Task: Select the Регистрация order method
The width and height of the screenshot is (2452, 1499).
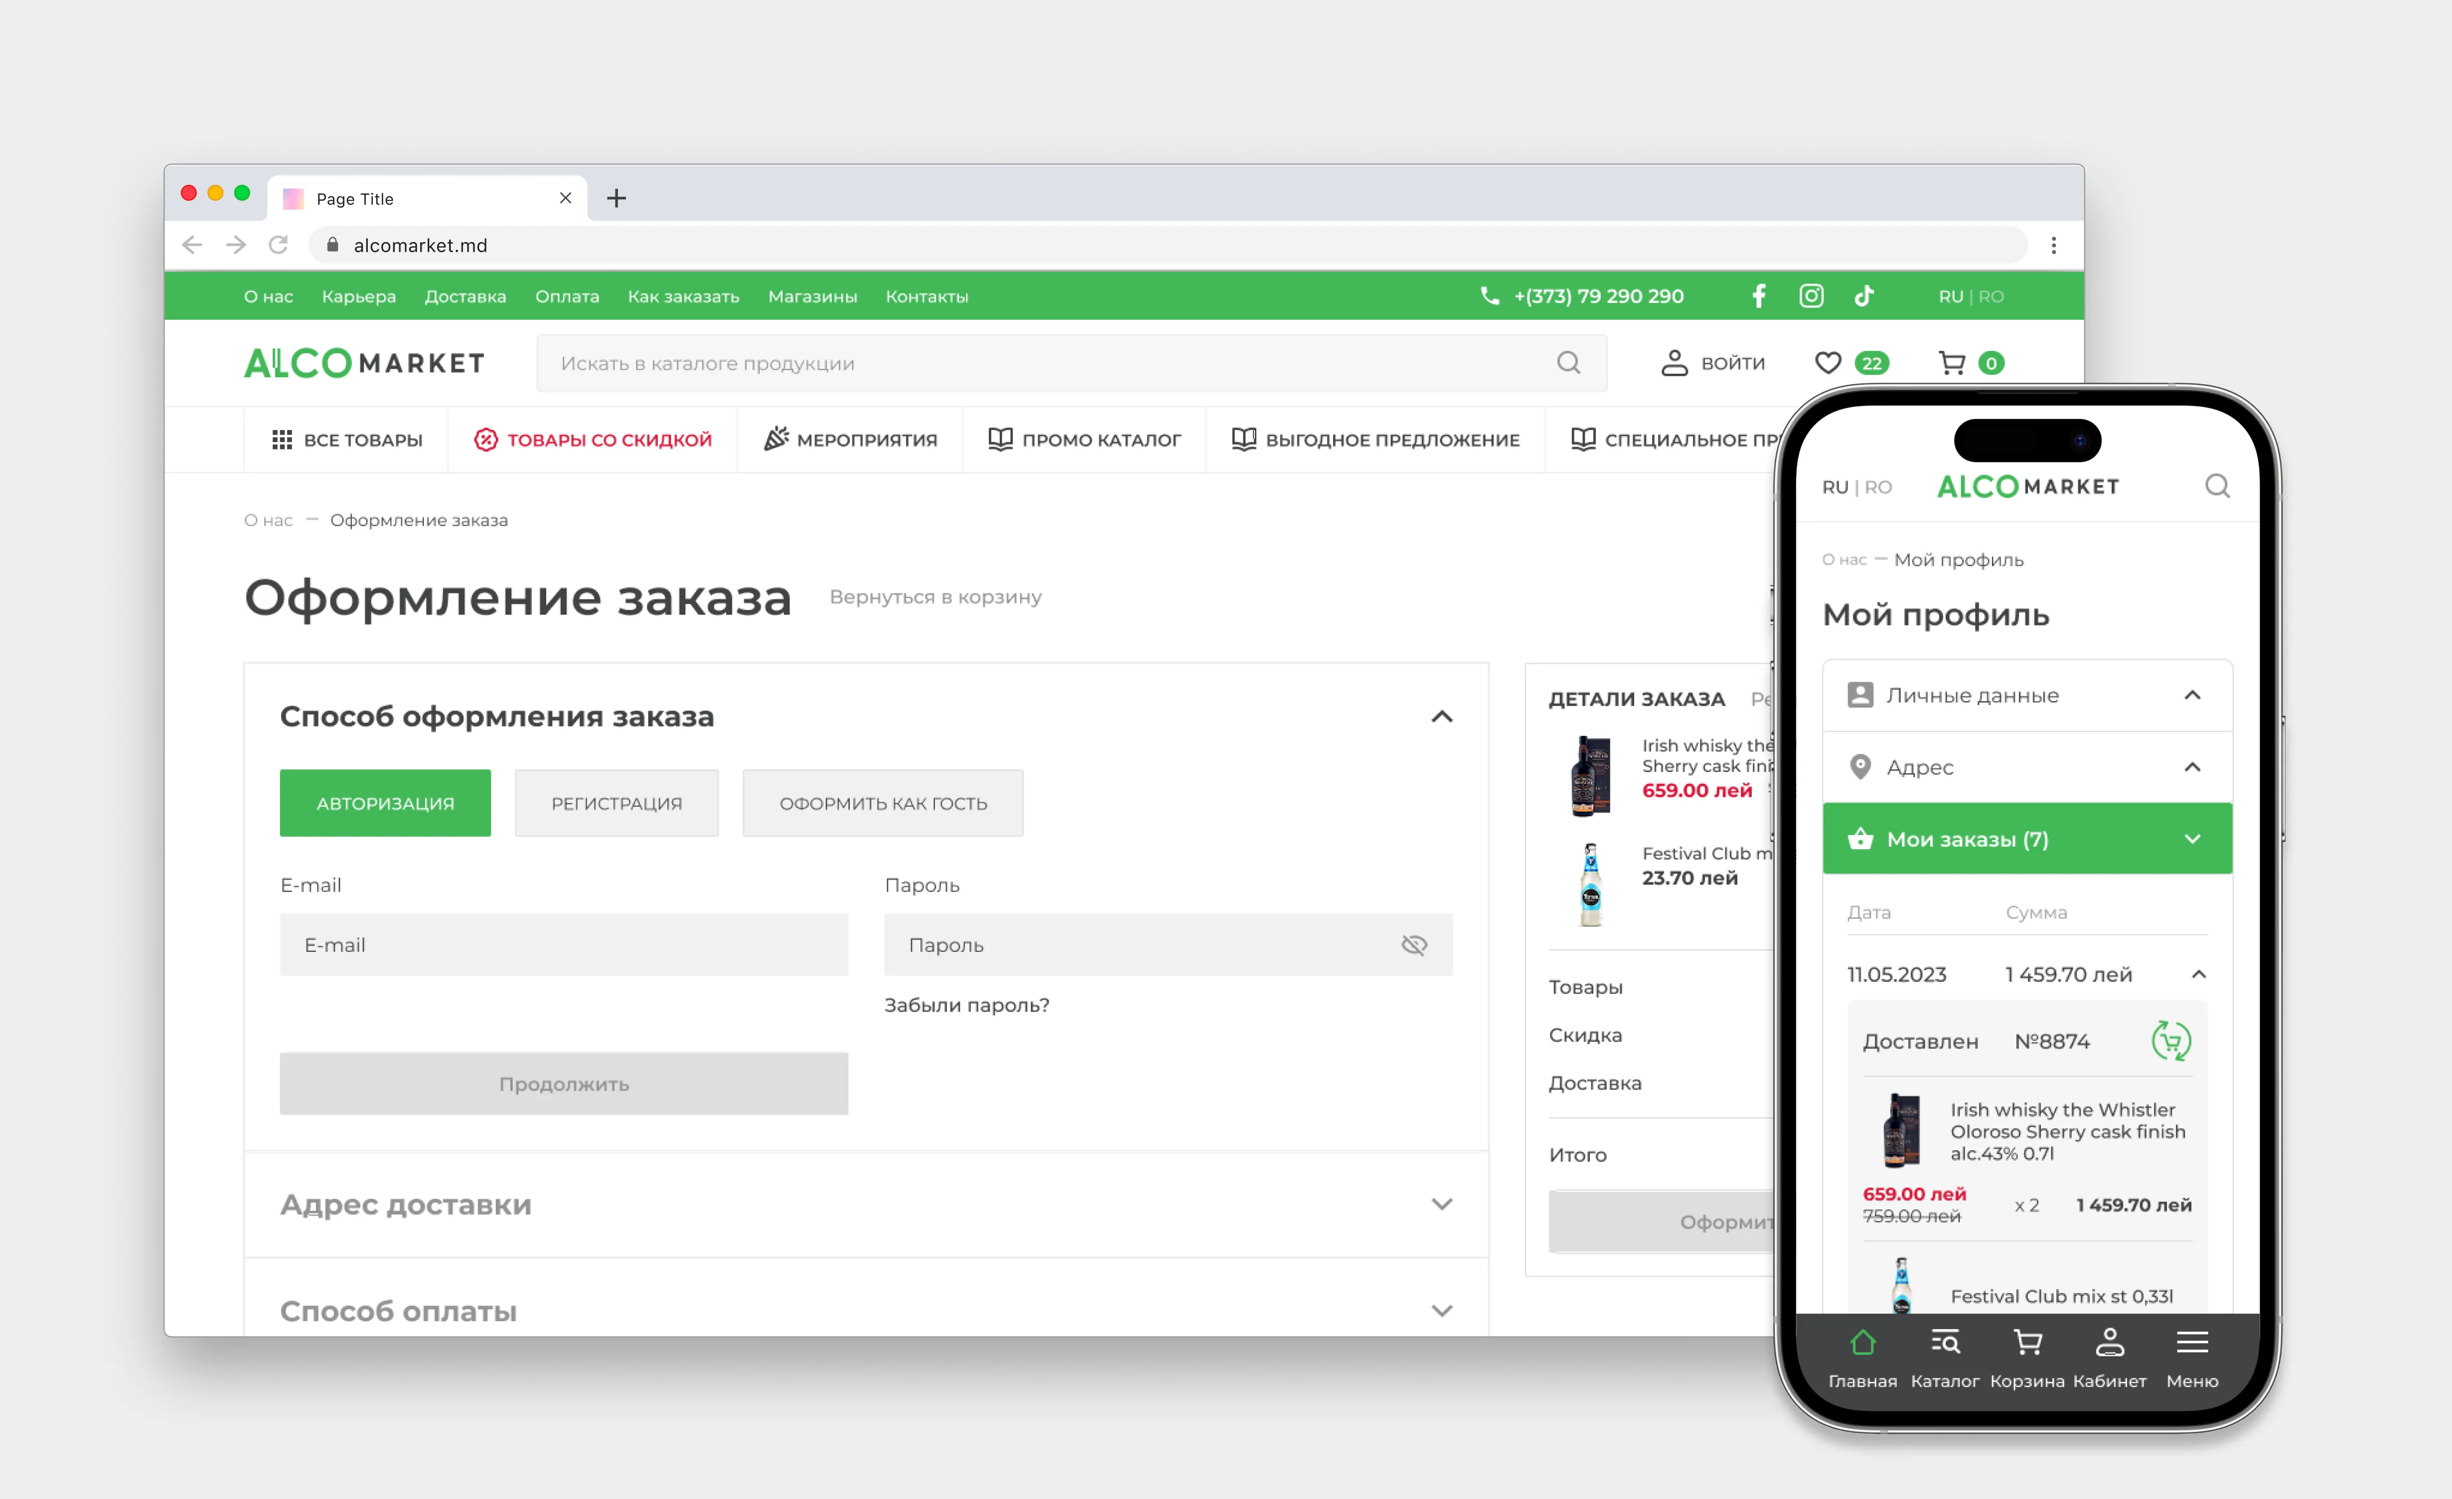Action: coord(616,803)
